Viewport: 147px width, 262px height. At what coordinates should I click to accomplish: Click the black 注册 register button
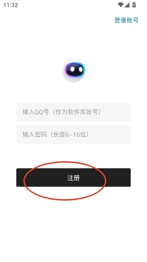(74, 178)
